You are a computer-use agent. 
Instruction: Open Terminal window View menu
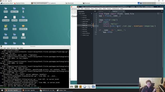[x=8, y=48]
